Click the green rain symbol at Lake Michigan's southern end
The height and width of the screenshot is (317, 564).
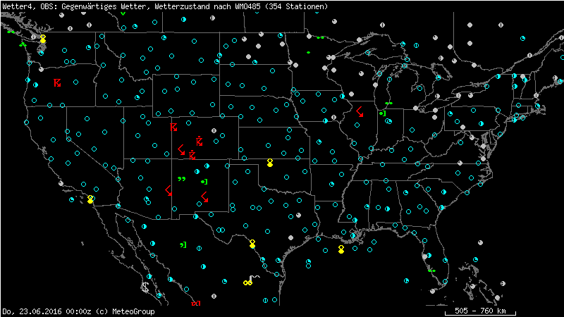coord(388,103)
